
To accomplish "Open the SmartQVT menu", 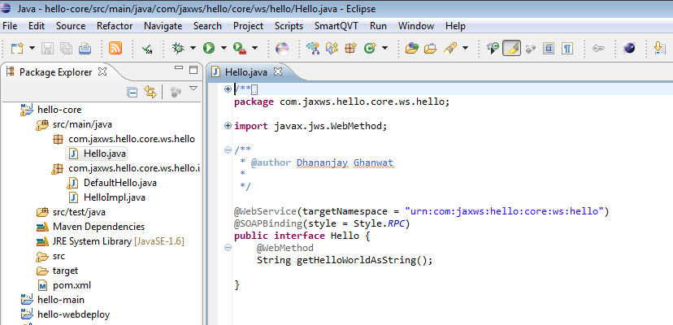I will (x=336, y=26).
